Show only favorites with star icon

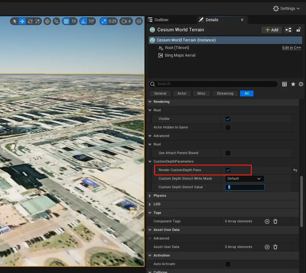pyautogui.click(x=293, y=84)
